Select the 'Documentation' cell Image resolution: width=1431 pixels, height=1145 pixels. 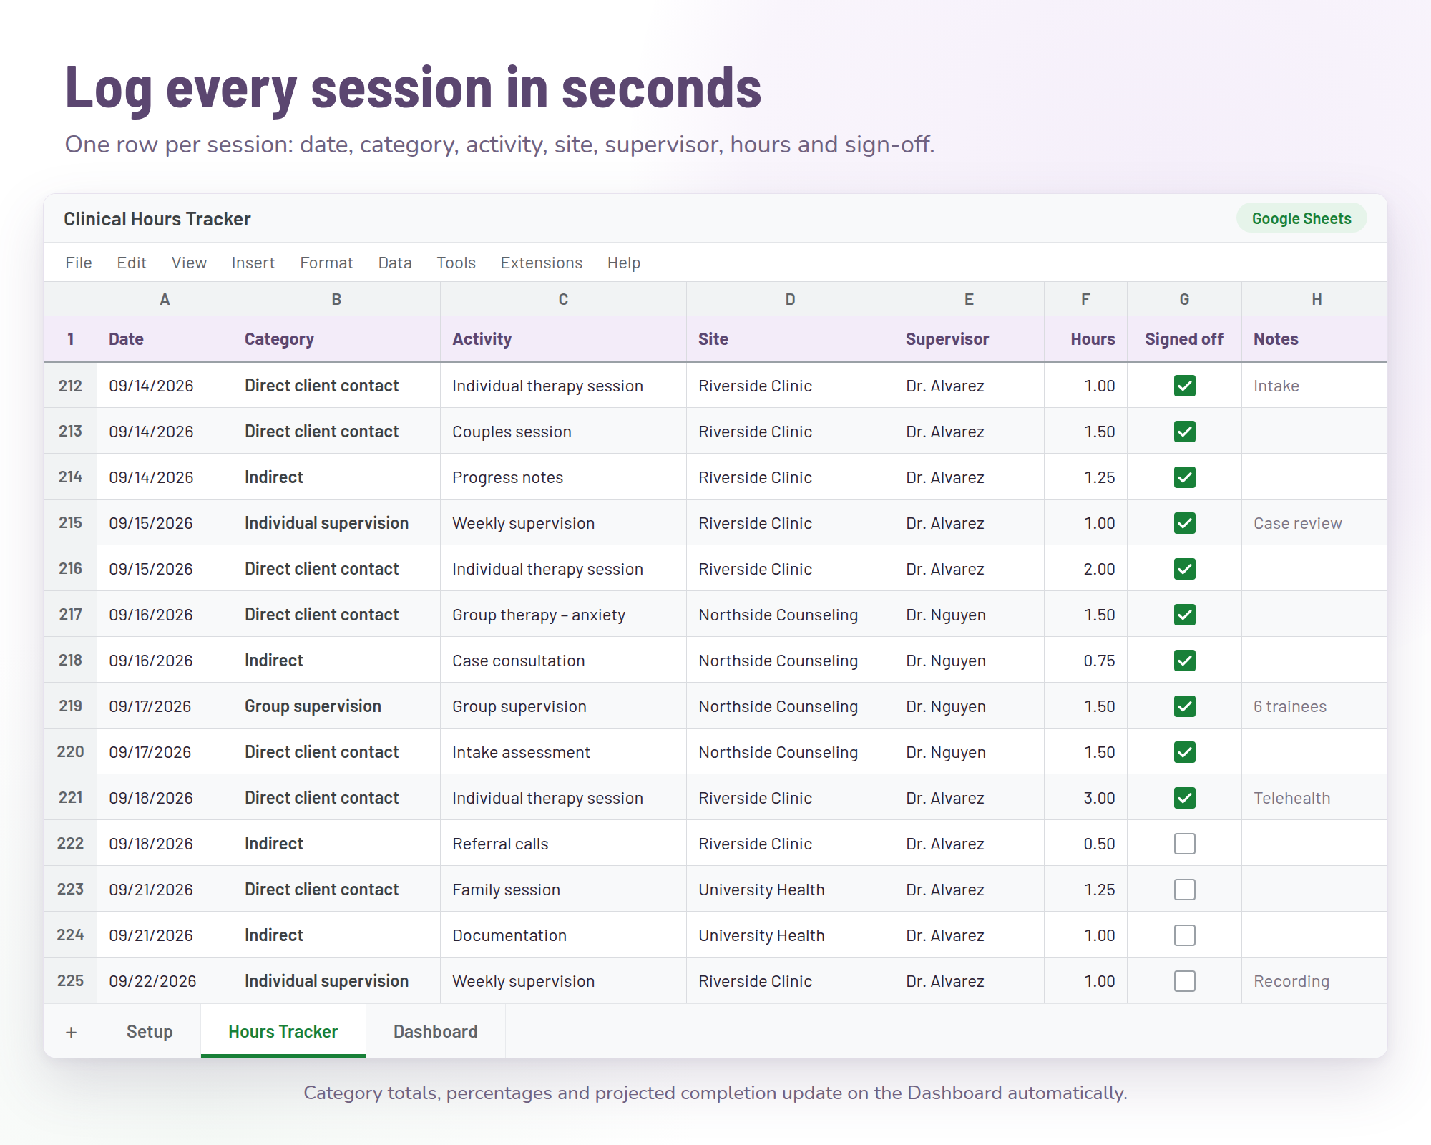coord(563,935)
